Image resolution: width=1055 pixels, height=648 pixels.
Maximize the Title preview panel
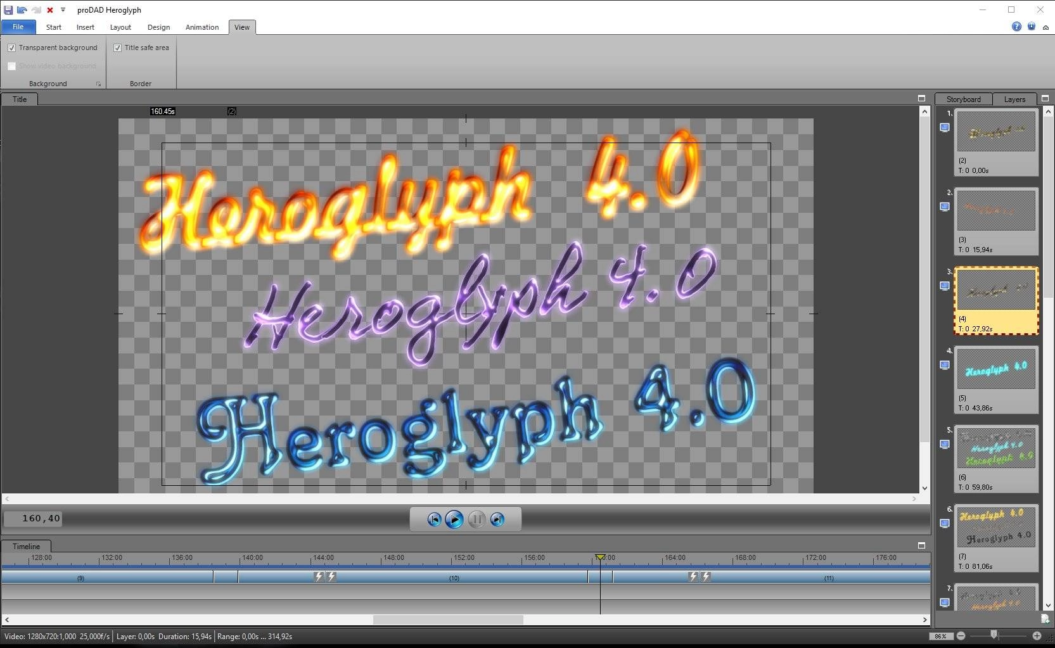point(921,98)
